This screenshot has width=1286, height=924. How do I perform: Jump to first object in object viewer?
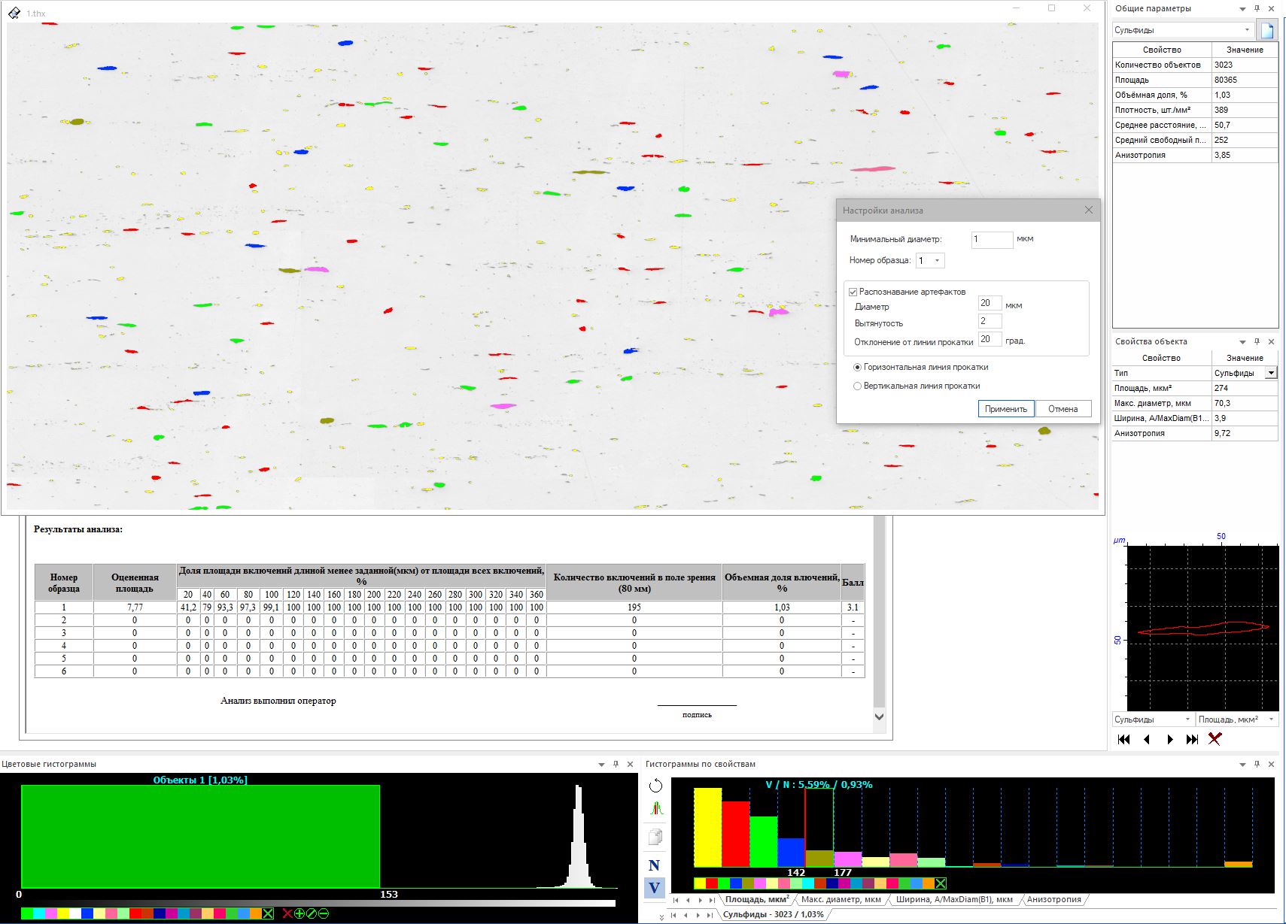click(x=1124, y=739)
